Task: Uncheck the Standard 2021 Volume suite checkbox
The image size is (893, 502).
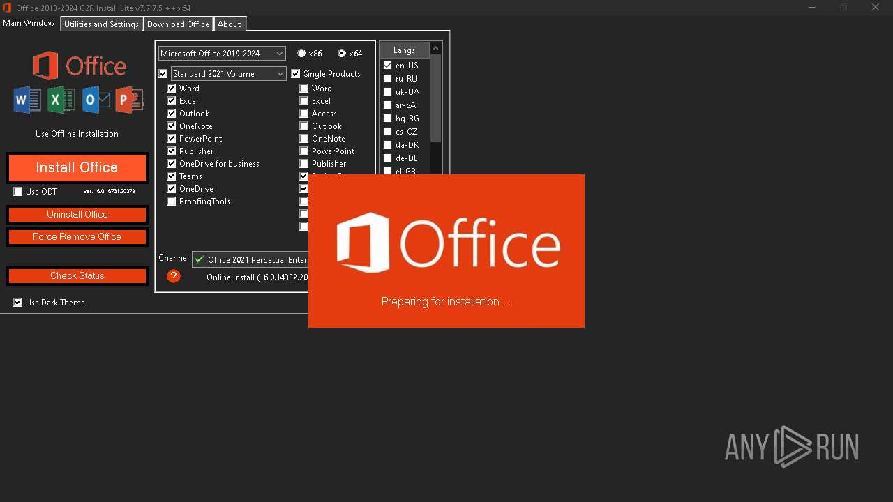Action: 163,74
